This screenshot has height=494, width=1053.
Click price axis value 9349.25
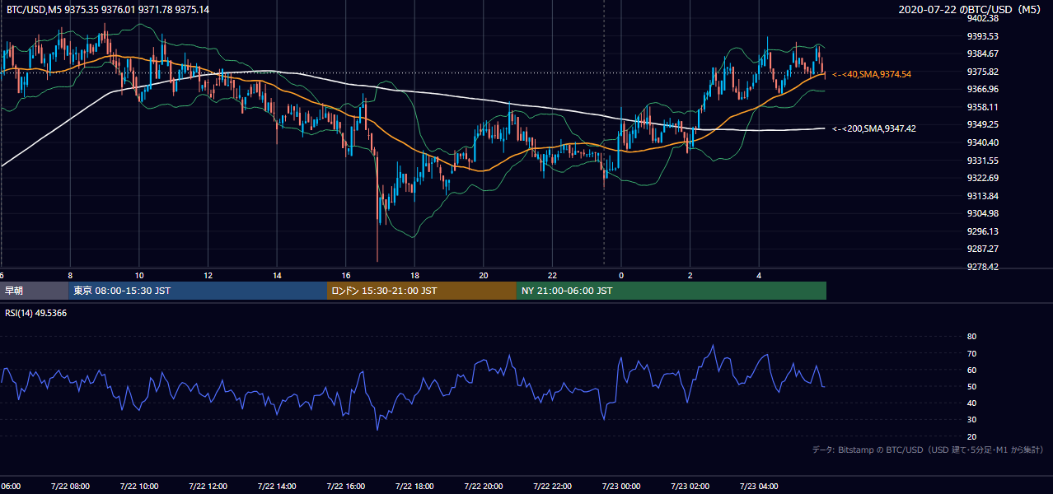point(982,124)
